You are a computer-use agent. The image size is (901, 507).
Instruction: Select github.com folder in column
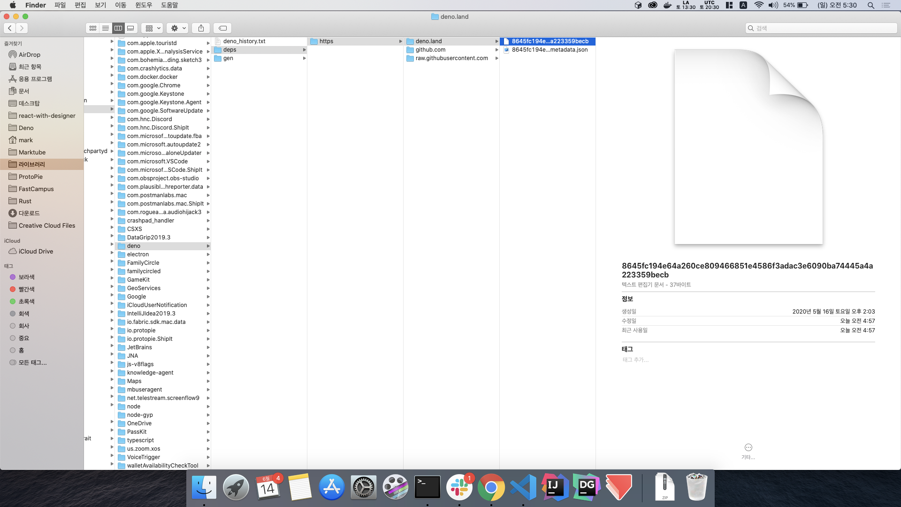430,50
